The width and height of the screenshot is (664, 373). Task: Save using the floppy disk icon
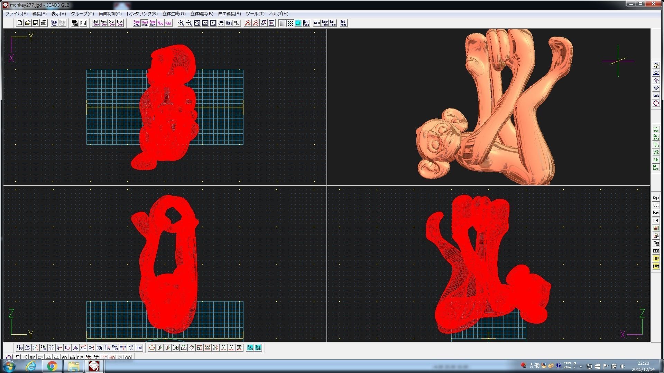click(36, 23)
